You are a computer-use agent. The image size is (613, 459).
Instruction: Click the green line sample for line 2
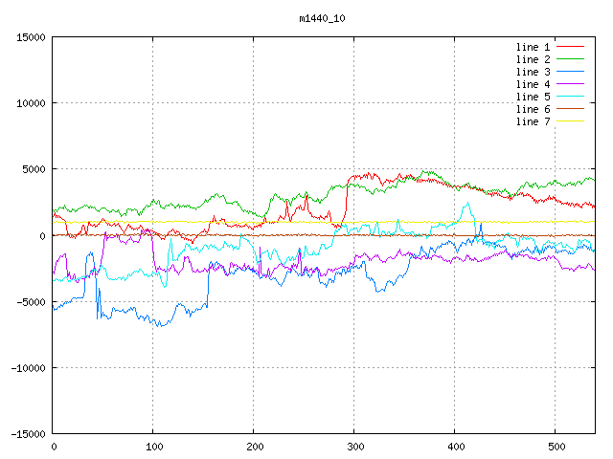(x=571, y=59)
